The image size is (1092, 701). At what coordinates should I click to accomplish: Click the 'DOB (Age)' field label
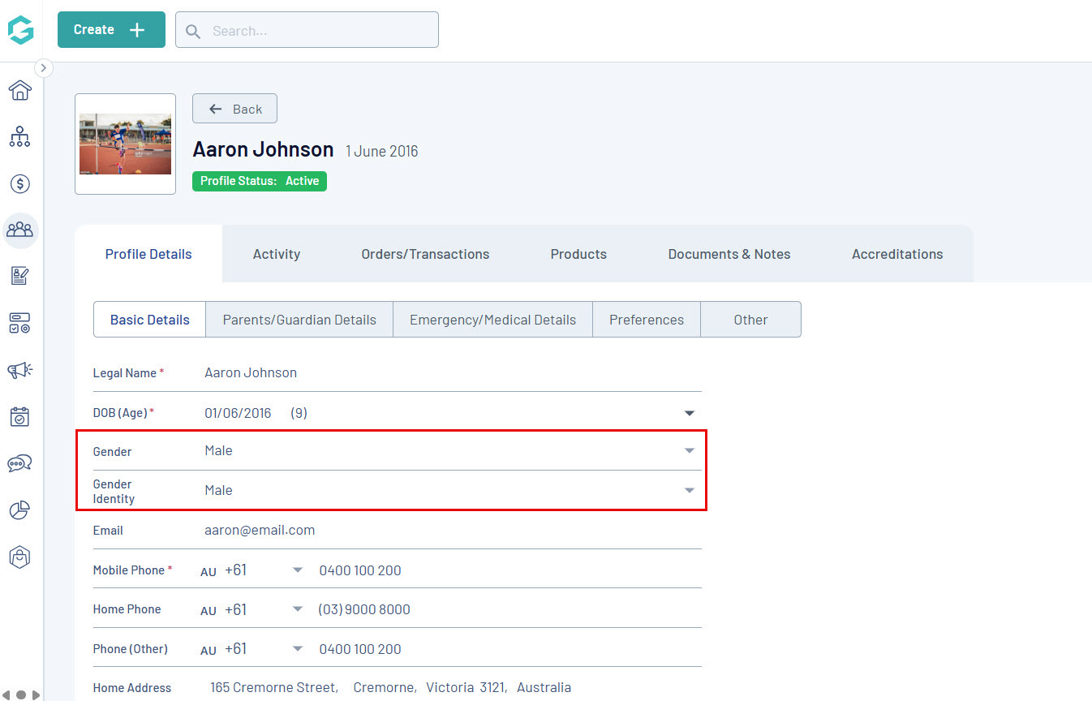pyautogui.click(x=120, y=413)
